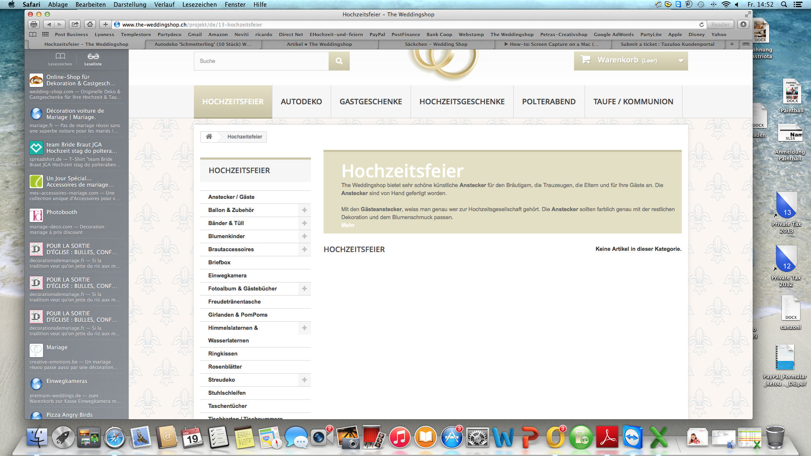Open the Lesezeichen menu in the menu bar

(199, 4)
